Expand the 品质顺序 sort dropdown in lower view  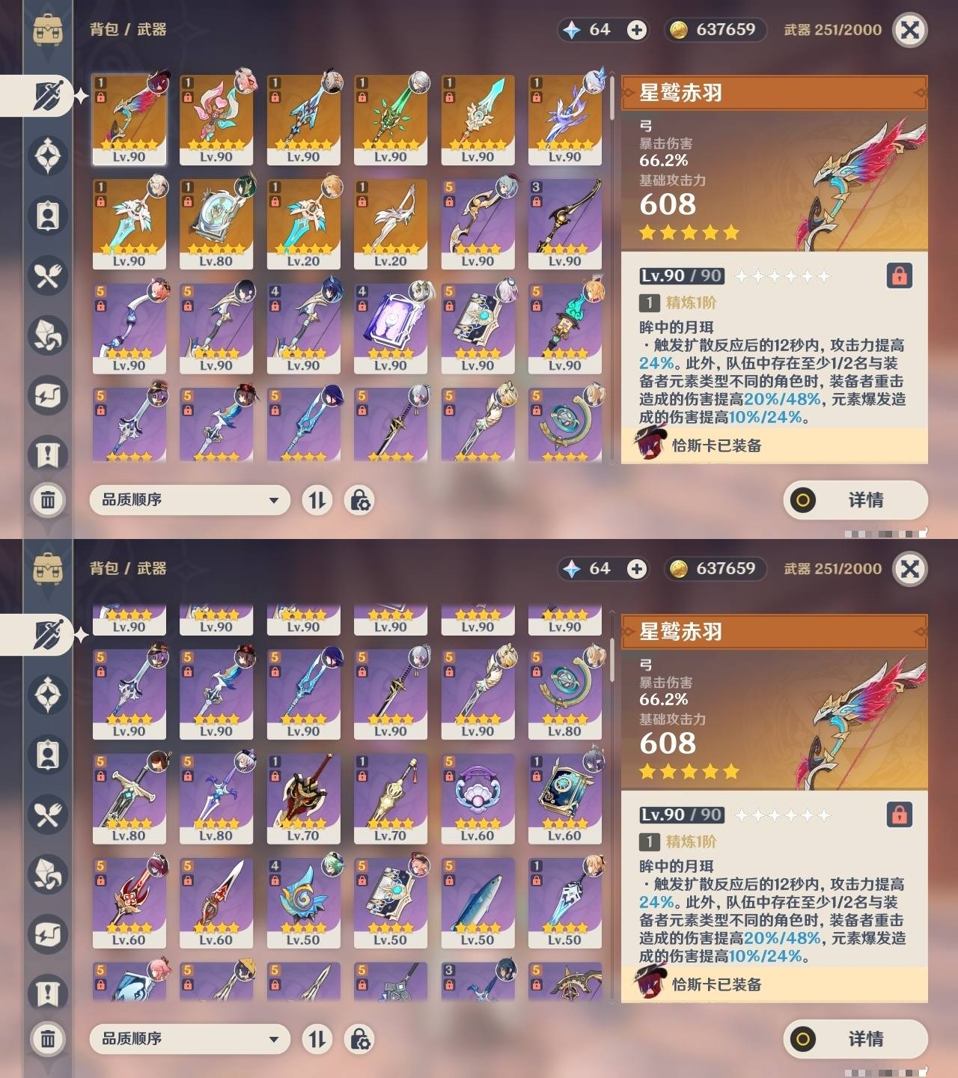point(190,1039)
